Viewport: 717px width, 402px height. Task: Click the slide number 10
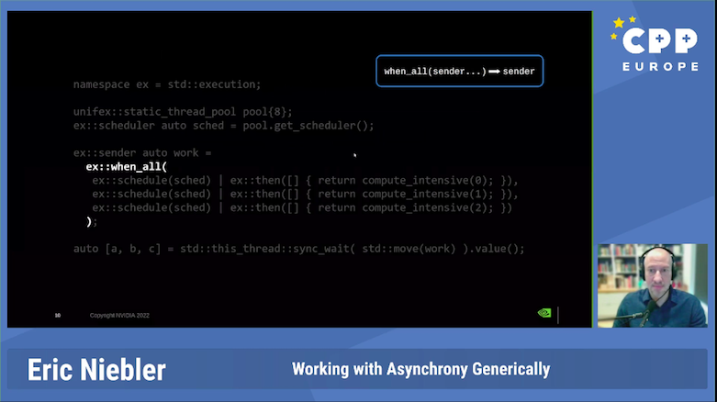click(58, 315)
